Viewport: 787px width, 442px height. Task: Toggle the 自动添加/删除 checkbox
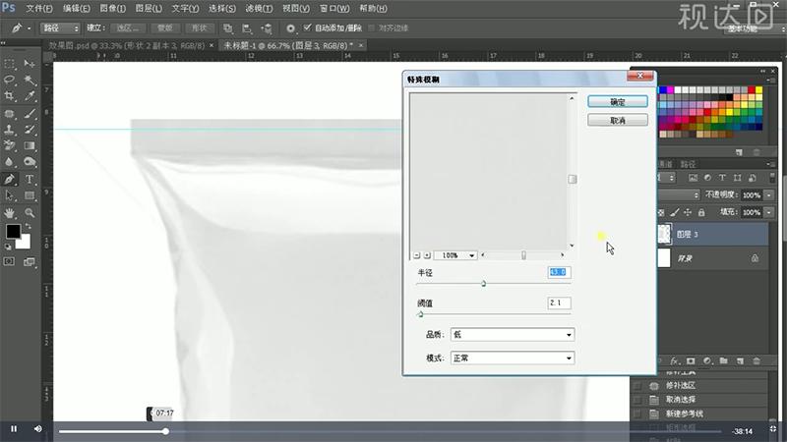308,28
